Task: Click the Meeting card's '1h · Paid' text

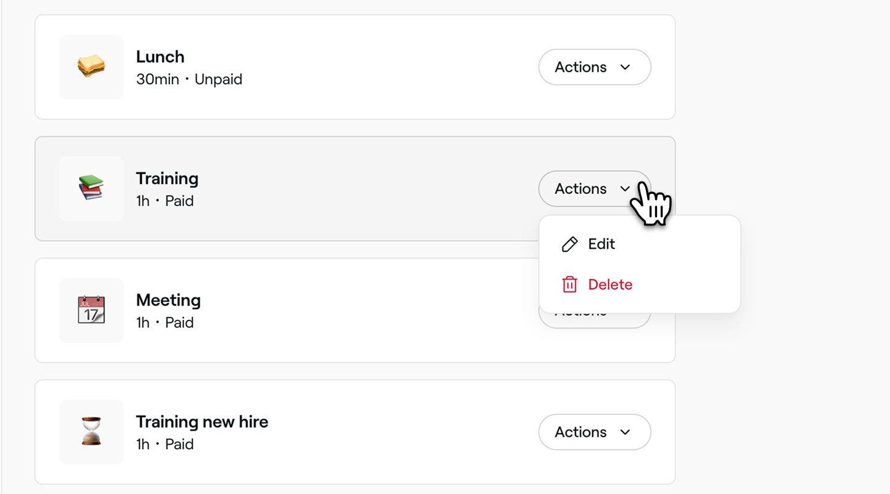Action: tap(165, 323)
